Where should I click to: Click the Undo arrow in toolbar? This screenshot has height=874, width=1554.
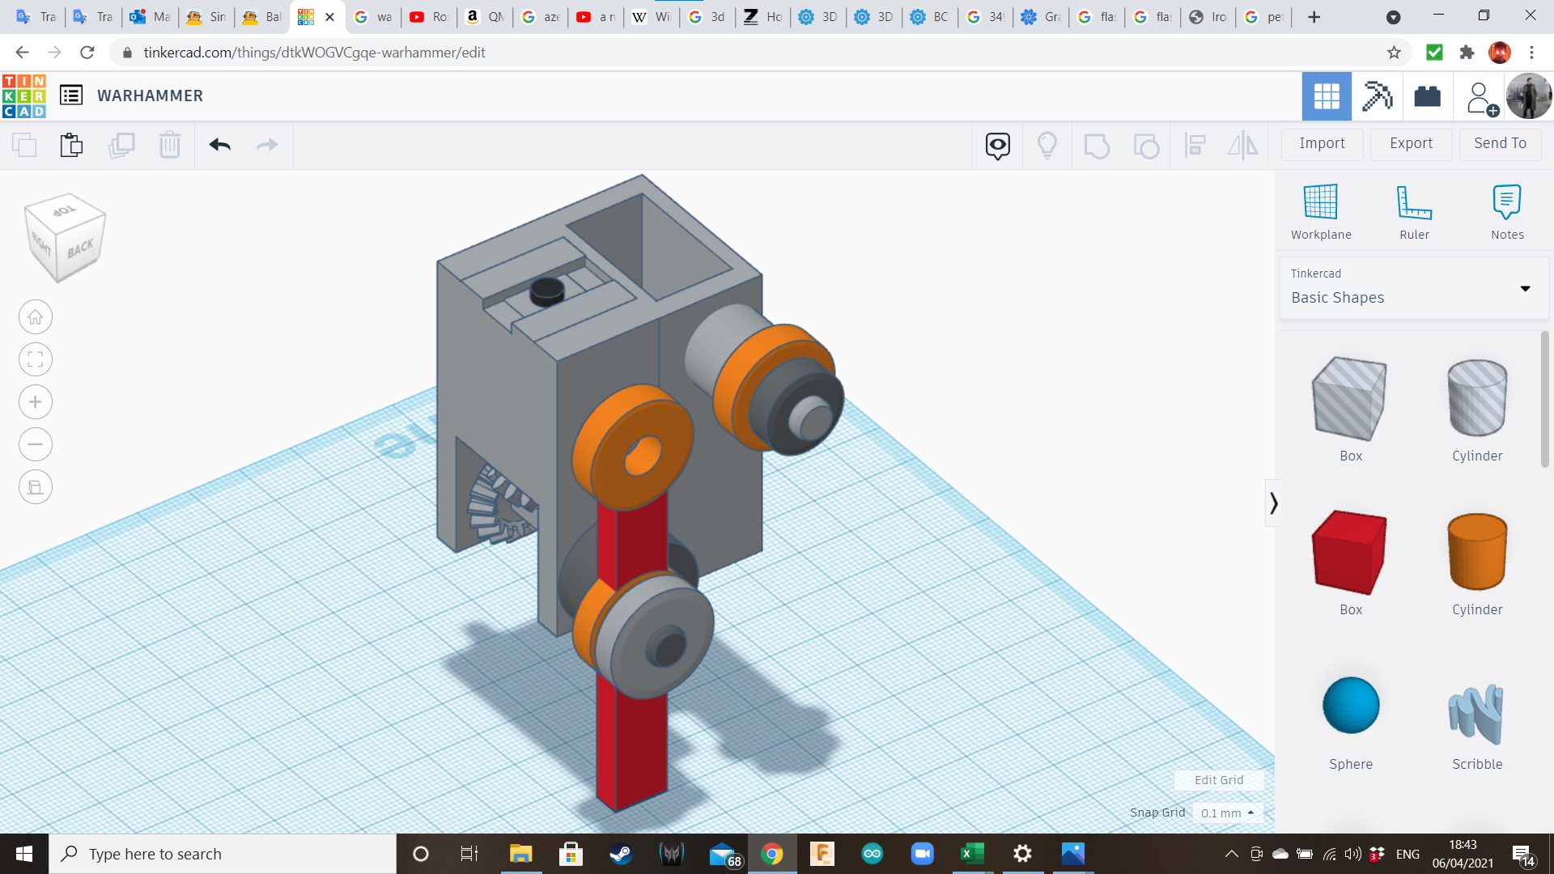pos(220,145)
